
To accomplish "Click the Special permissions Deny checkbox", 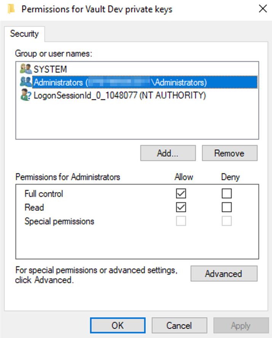I will (227, 221).
